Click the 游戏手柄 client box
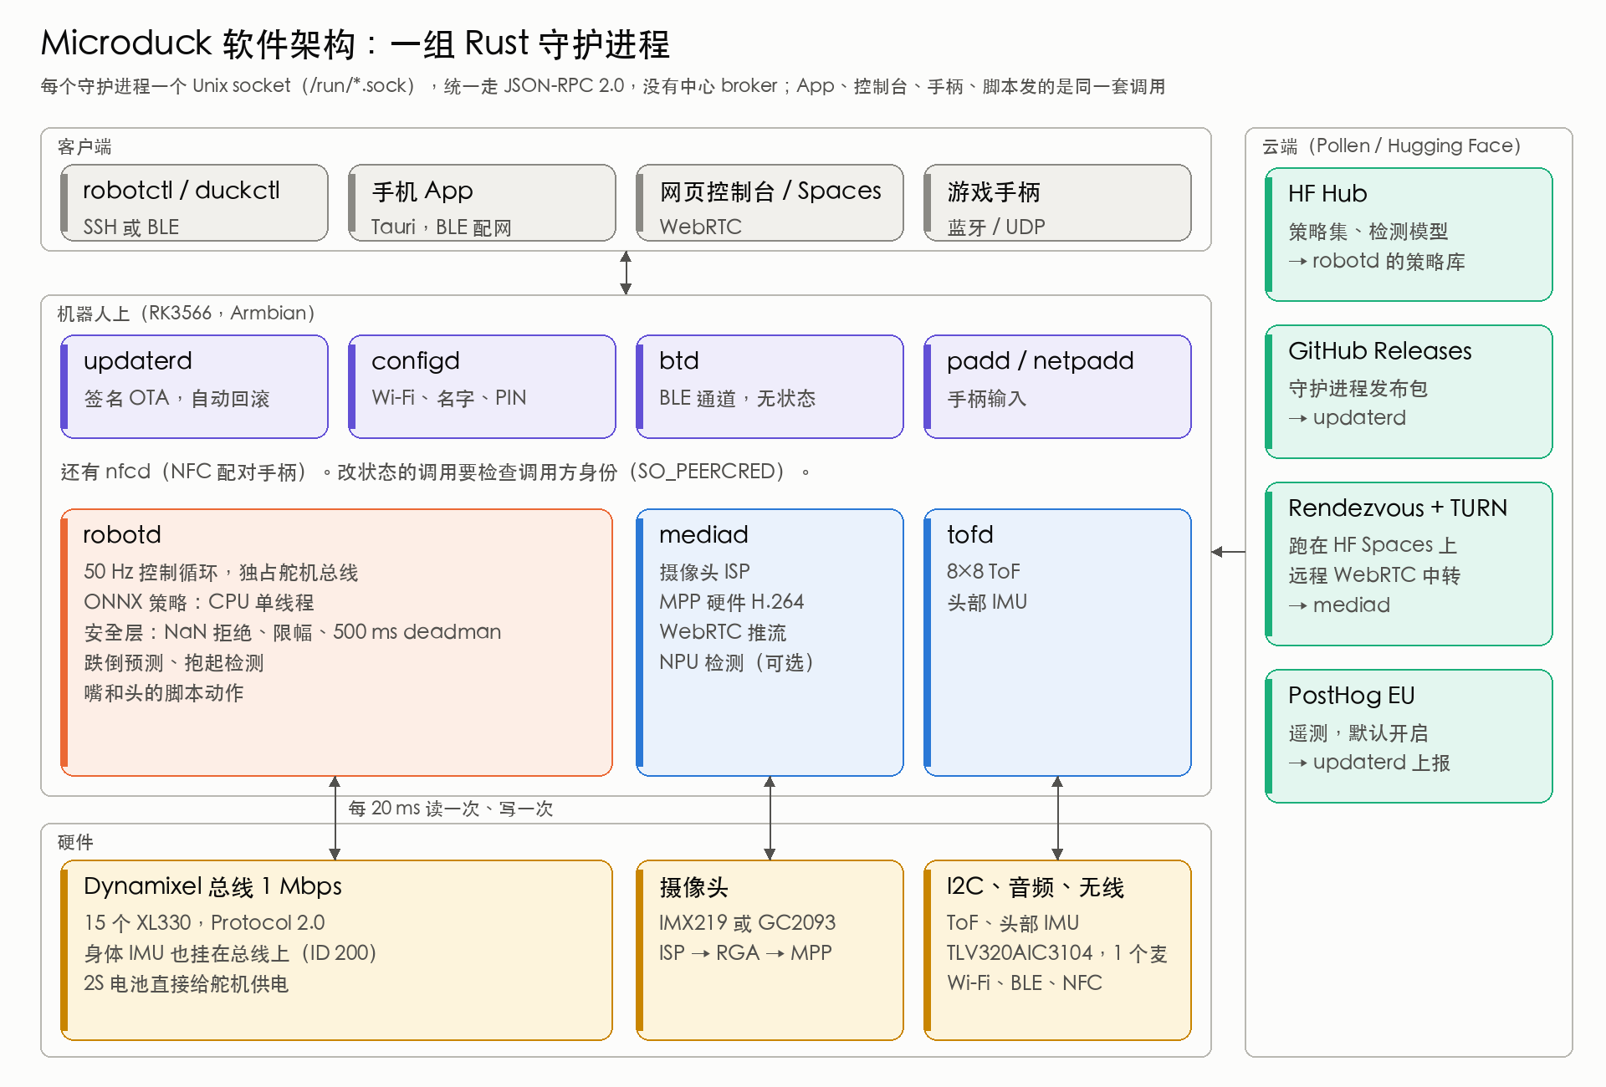The image size is (1606, 1087). 1057,203
